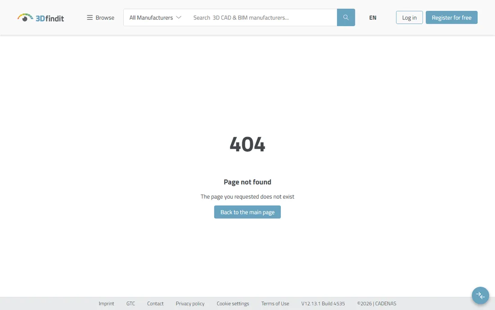The image size is (495, 310).
Task: Click 'The page you requested does not exist'
Action: (247, 196)
